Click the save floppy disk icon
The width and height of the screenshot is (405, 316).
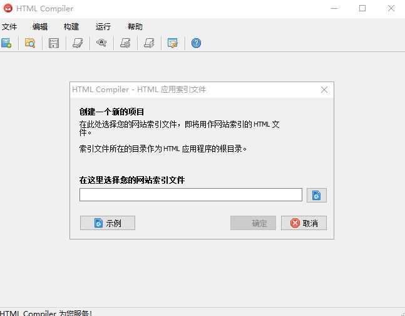(x=54, y=43)
